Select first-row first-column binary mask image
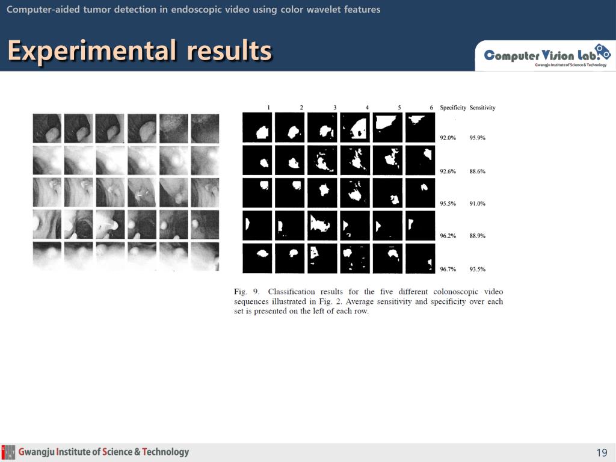The height and width of the screenshot is (462, 616). 257,128
